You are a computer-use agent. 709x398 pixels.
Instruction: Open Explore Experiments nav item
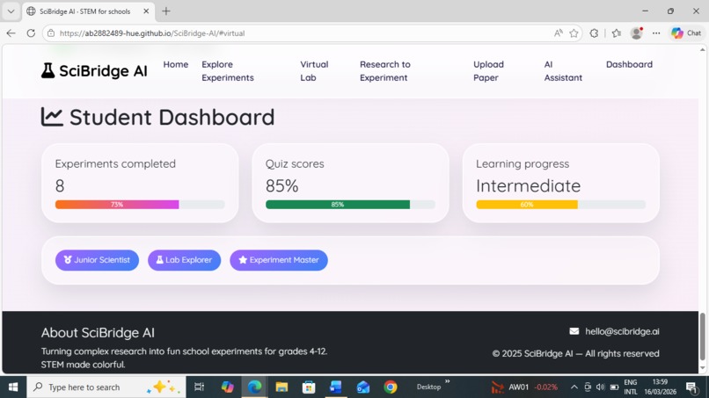(228, 71)
